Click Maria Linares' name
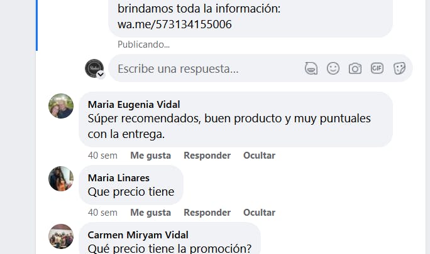This screenshot has height=254, width=430. pyautogui.click(x=119, y=177)
